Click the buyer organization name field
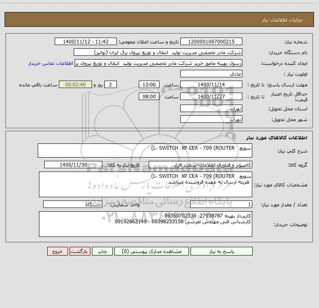 [x=158, y=52]
